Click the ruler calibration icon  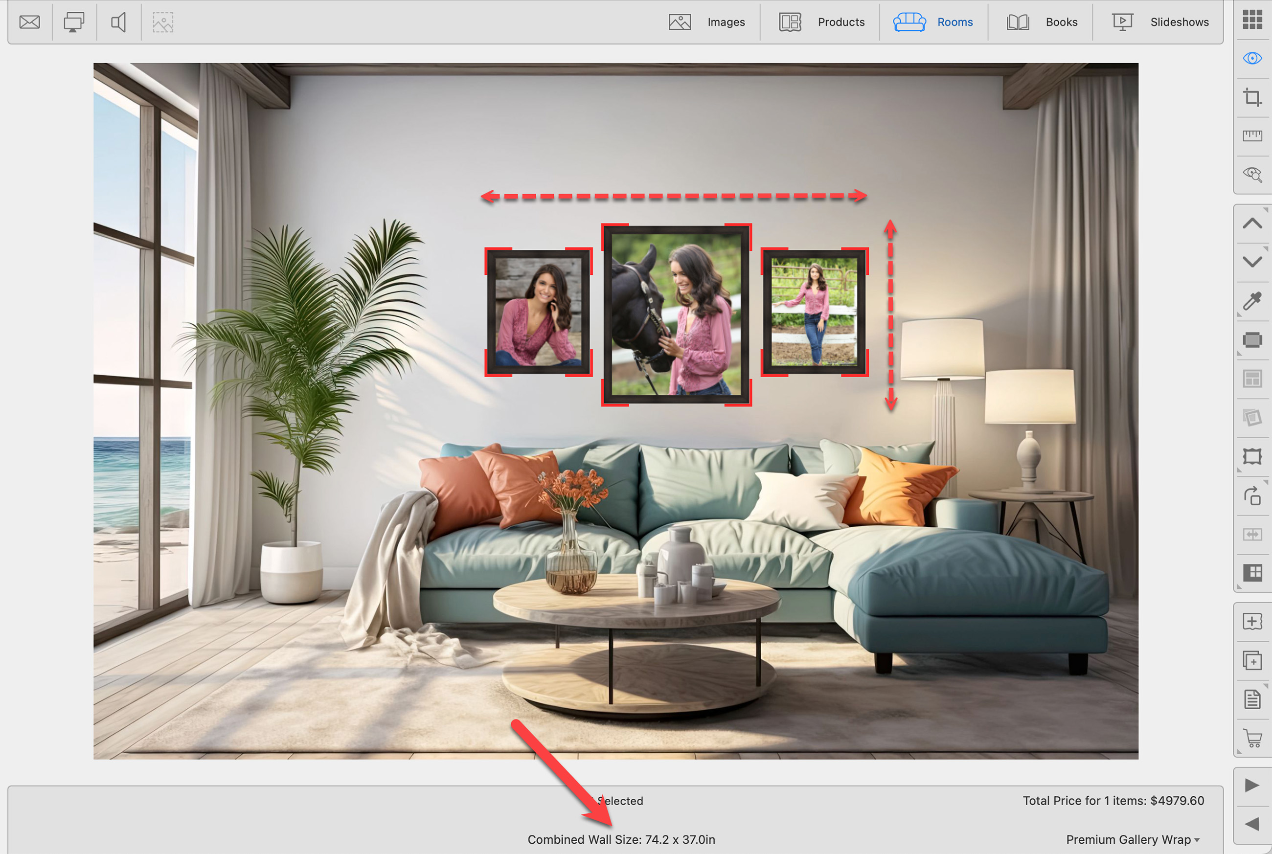click(x=1252, y=135)
